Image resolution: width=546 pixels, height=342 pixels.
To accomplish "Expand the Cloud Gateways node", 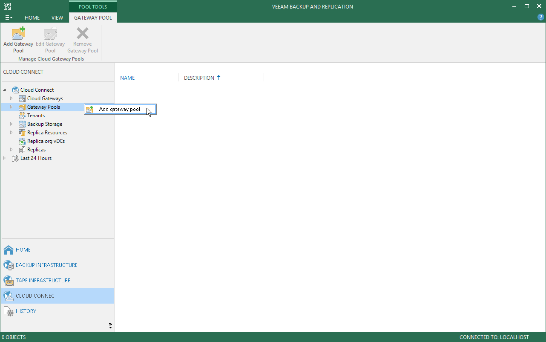I will pyautogui.click(x=11, y=99).
